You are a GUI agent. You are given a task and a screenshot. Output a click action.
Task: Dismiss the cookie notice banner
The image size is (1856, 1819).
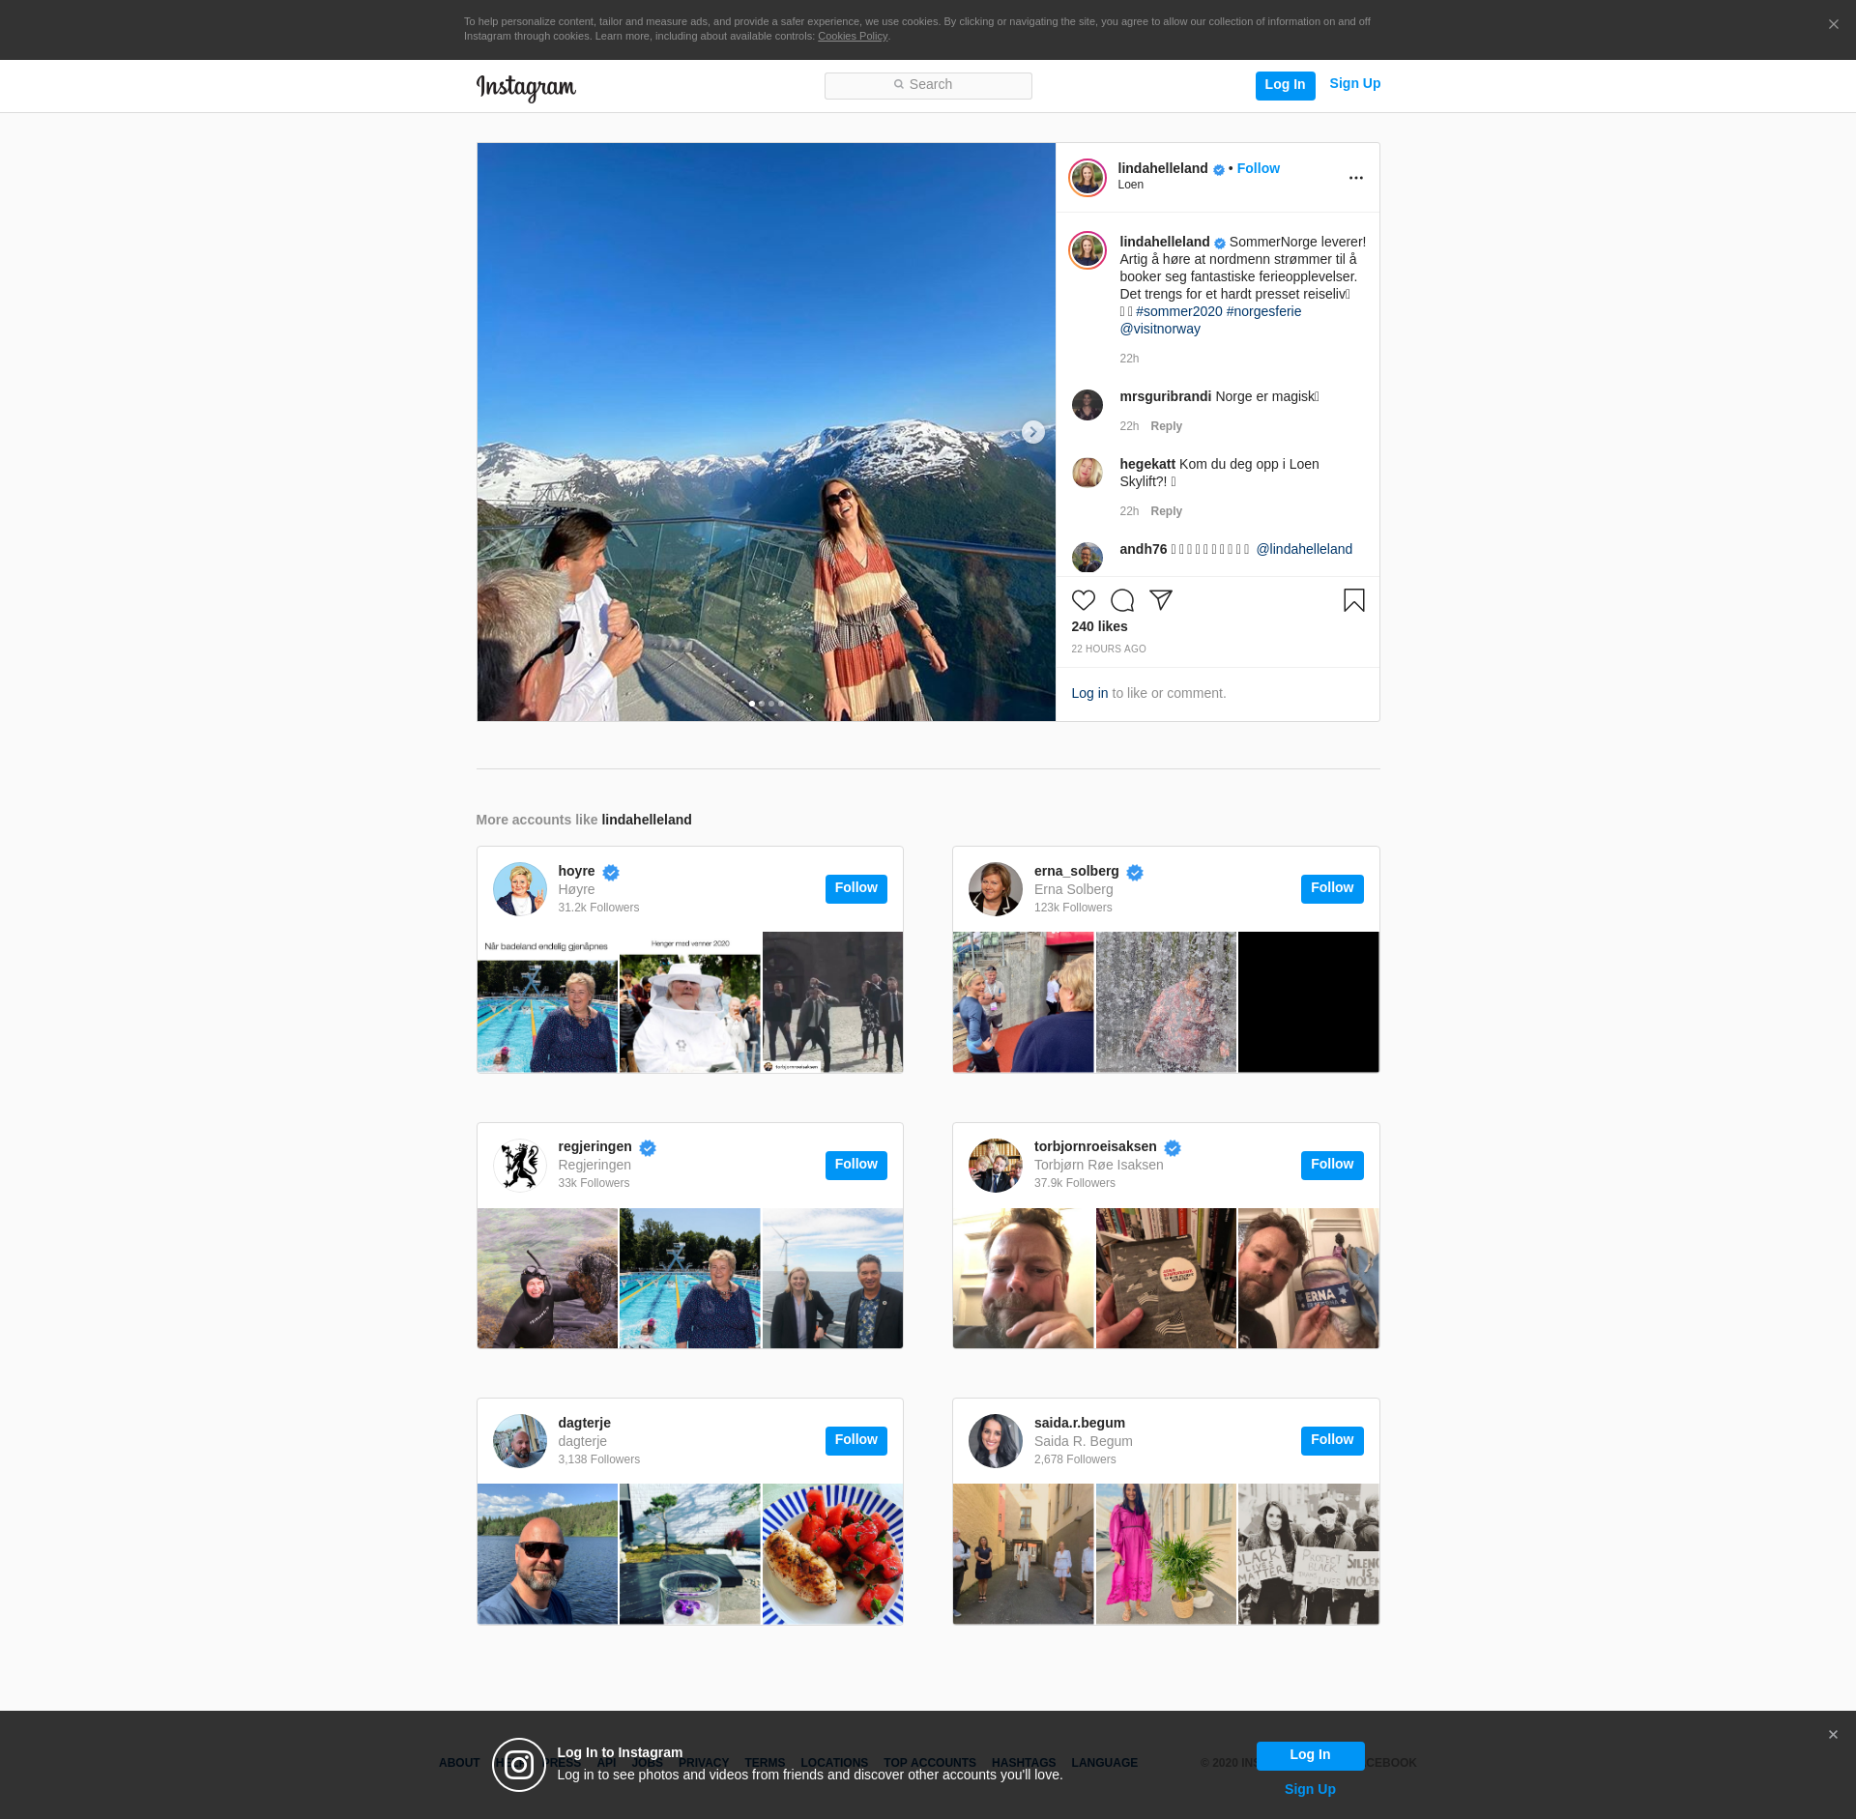1833,25
